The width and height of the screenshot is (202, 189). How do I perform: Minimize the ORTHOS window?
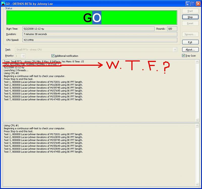tap(188, 4)
